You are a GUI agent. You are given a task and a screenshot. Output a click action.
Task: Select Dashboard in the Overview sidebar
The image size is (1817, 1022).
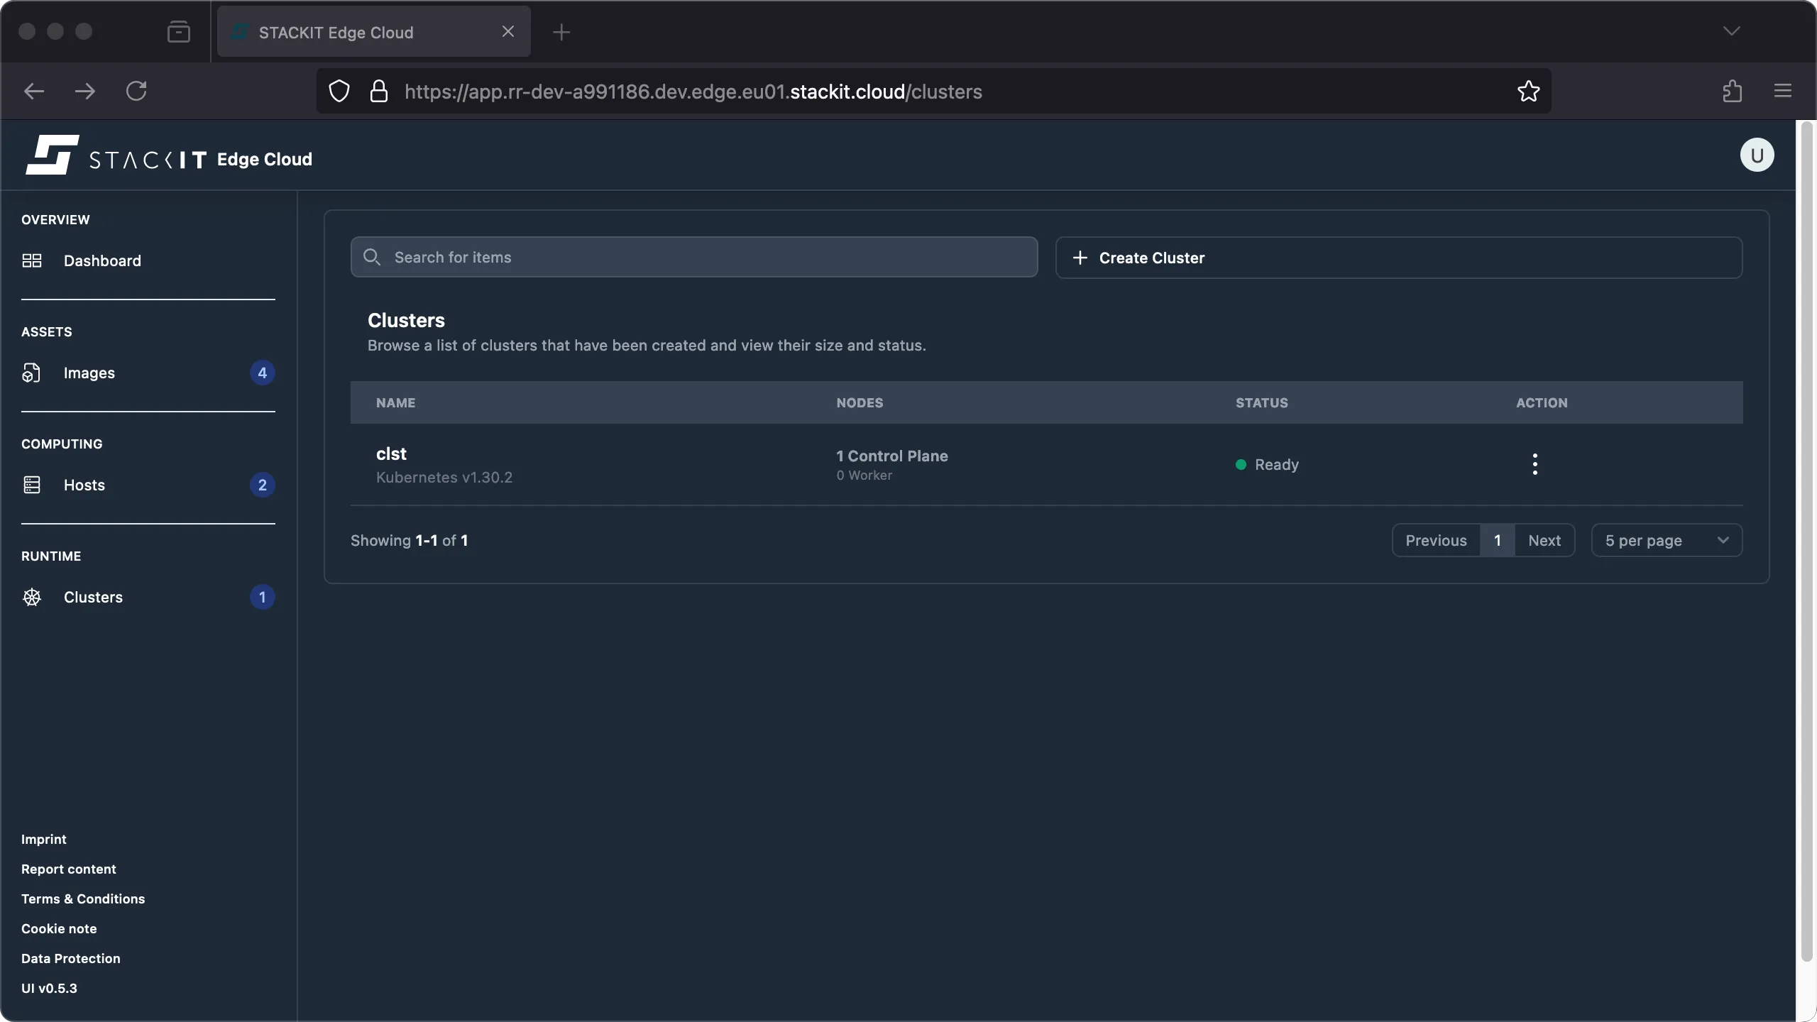coord(101,260)
